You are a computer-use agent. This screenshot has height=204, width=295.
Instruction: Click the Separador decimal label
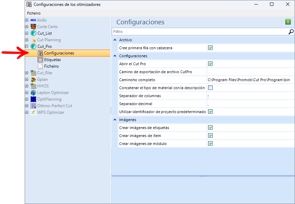click(136, 104)
